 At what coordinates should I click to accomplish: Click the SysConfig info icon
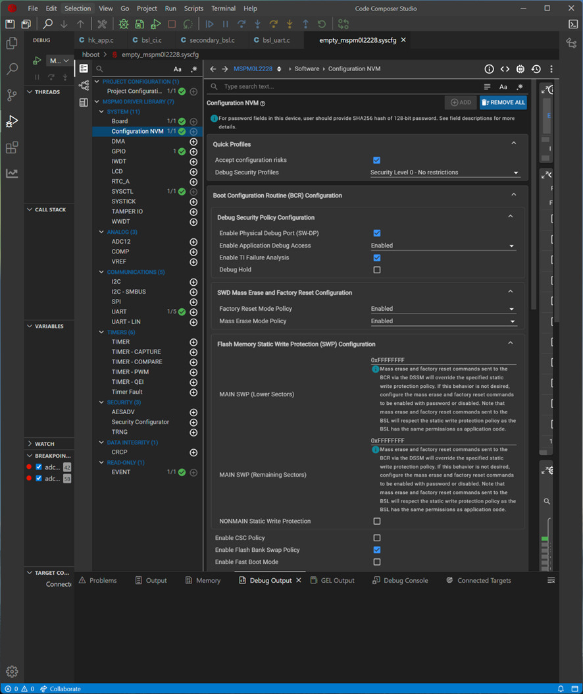(489, 68)
